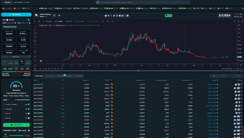The width and height of the screenshot is (244, 138).
Task: Click the candlestick chart style icon
Action: click(x=39, y=21)
